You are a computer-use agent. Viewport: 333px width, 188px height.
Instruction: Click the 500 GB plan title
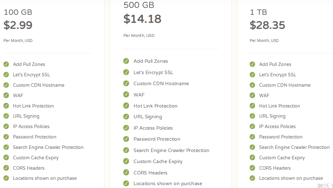click(x=139, y=5)
